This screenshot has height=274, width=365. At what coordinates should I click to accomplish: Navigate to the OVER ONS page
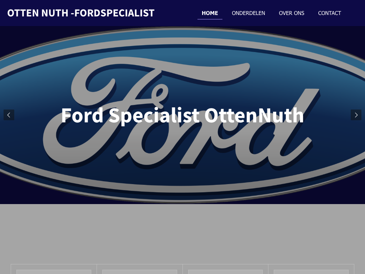pos(292,13)
